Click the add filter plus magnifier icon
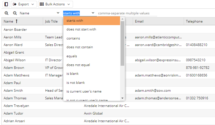The image size is (215, 125). 6,13
